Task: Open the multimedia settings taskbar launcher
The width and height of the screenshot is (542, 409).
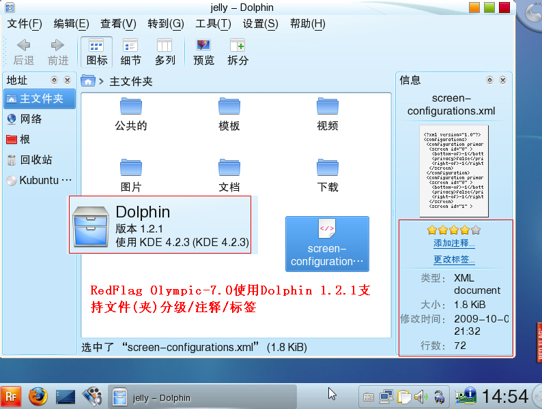Action: (x=92, y=396)
